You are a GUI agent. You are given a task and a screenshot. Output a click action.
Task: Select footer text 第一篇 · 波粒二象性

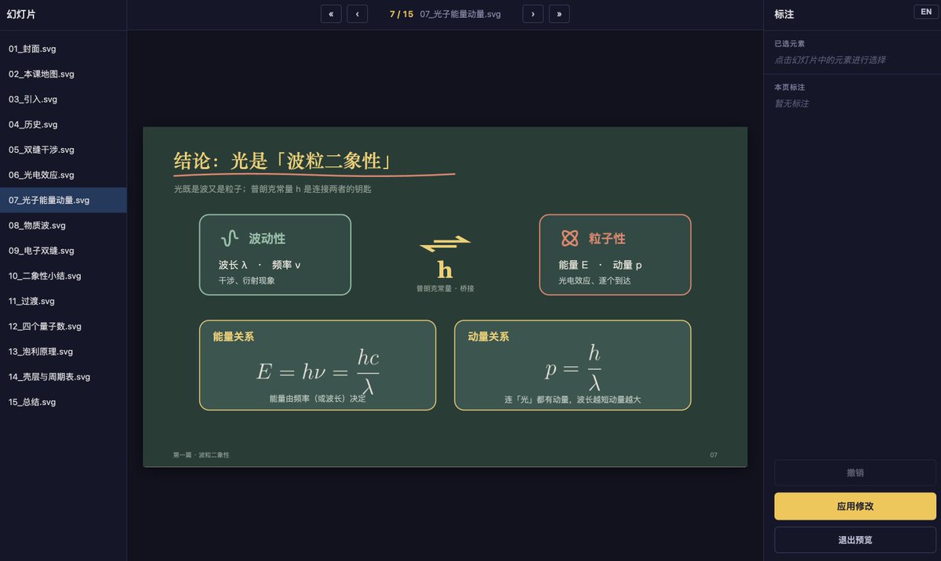[202, 454]
